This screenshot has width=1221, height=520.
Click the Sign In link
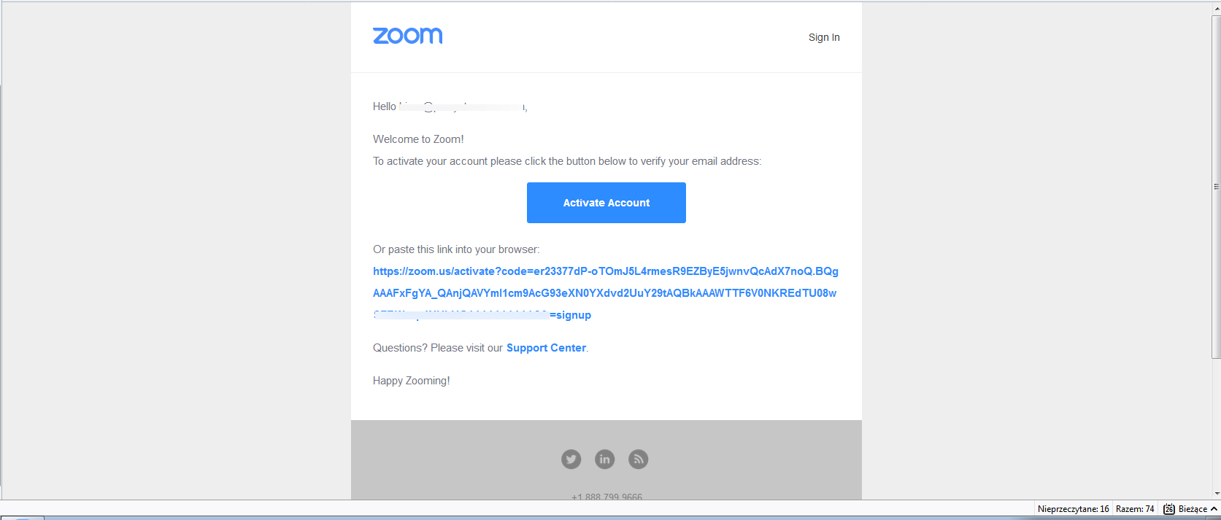[824, 37]
